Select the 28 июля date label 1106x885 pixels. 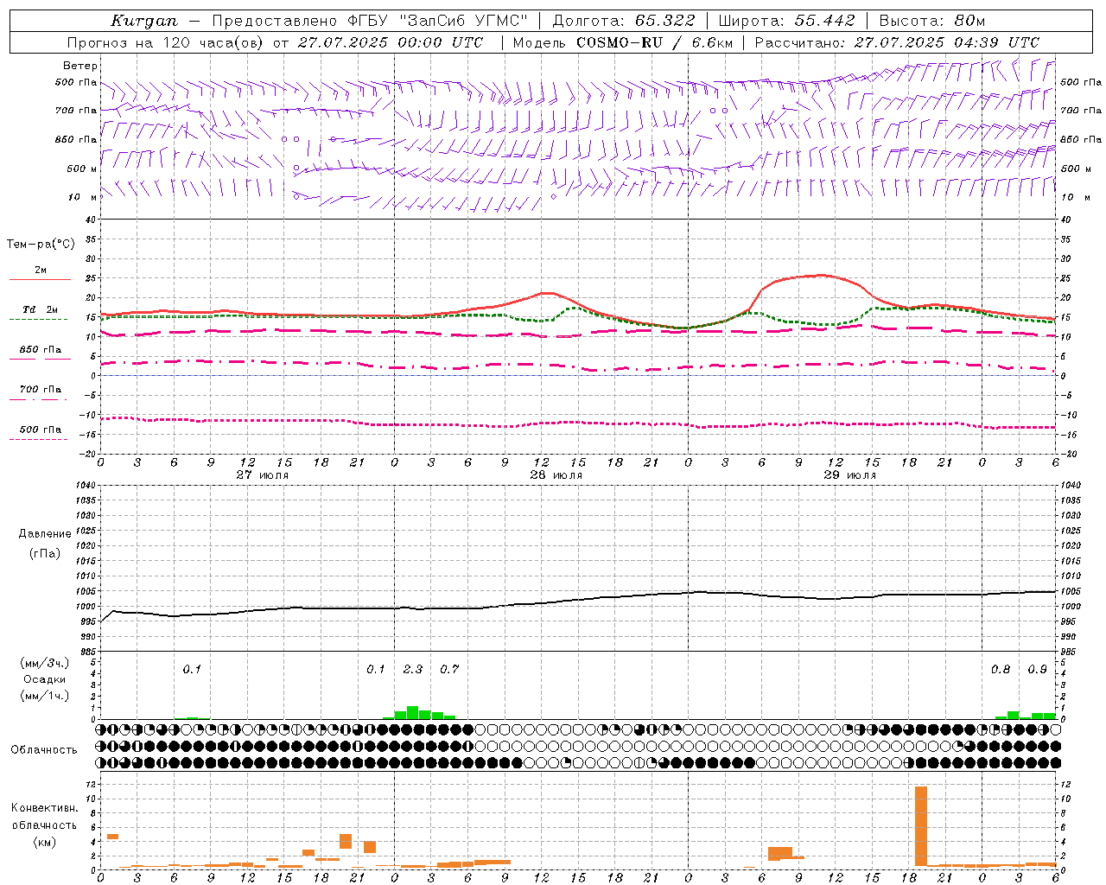(556, 474)
